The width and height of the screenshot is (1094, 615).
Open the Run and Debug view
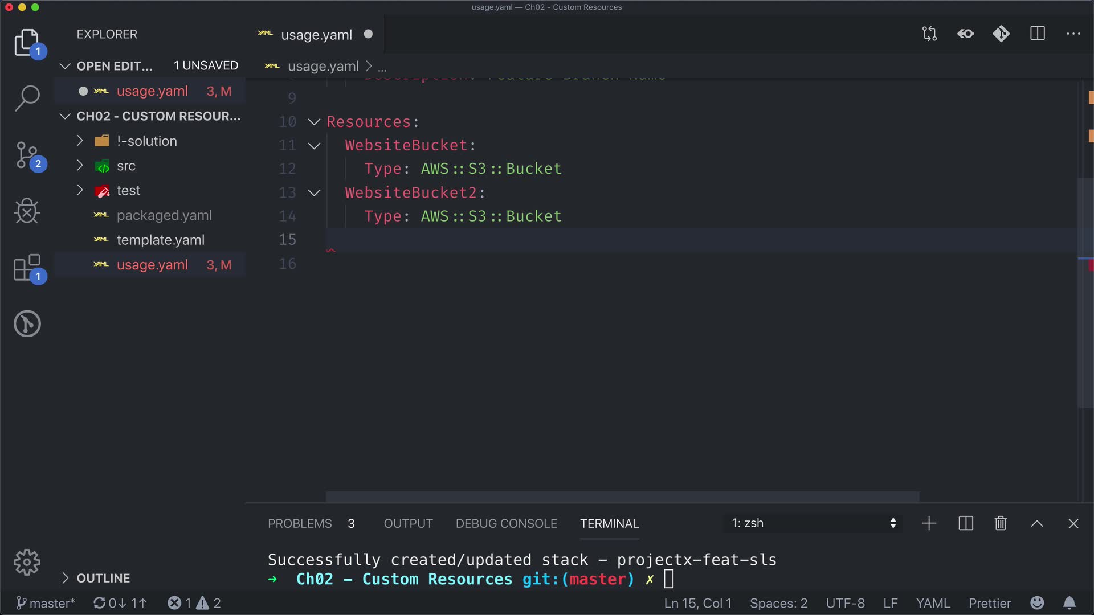click(x=27, y=211)
